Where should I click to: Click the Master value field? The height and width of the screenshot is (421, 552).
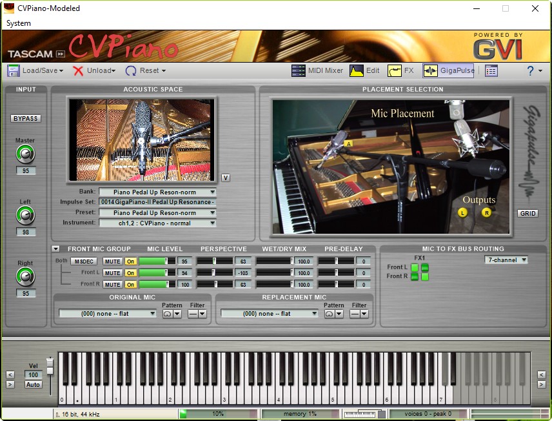click(x=26, y=170)
